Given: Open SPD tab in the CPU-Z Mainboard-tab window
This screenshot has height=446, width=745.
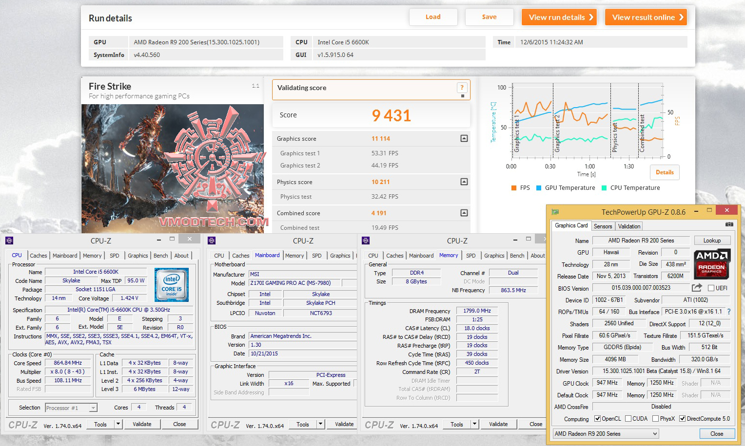Looking at the screenshot, I should click(316, 256).
